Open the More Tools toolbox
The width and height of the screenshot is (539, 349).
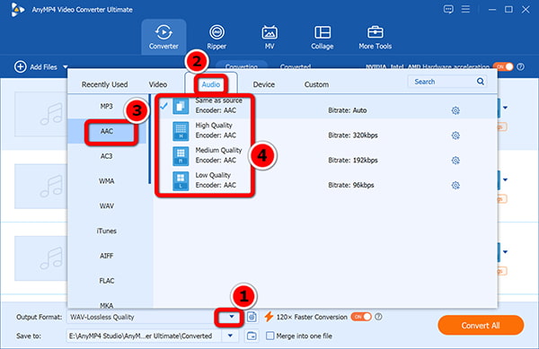[x=375, y=37]
